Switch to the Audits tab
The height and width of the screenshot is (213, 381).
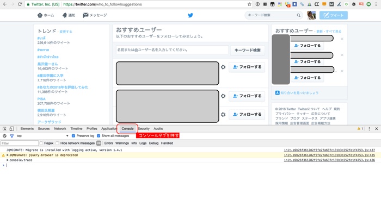click(158, 129)
